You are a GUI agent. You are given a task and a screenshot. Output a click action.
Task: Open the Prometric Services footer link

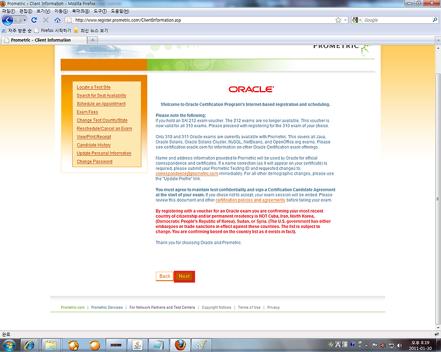107,307
